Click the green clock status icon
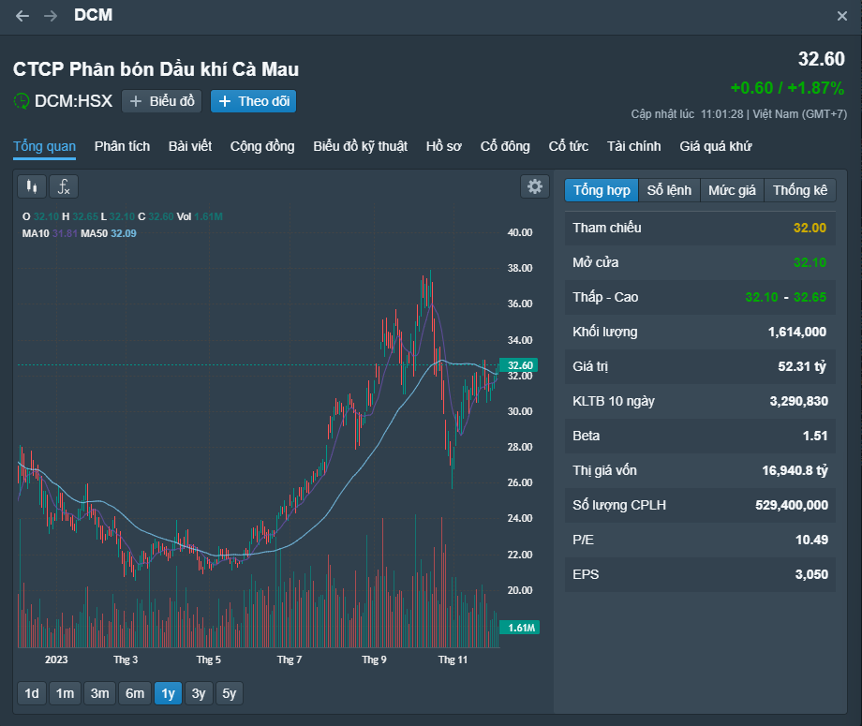Image resolution: width=862 pixels, height=726 pixels. pos(22,101)
